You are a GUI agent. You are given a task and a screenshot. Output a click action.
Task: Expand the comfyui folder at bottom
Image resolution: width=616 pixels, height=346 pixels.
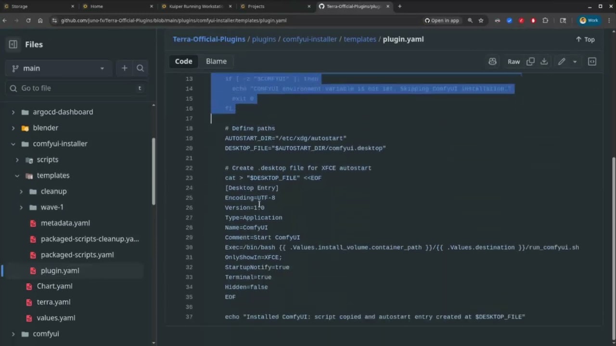pos(13,334)
